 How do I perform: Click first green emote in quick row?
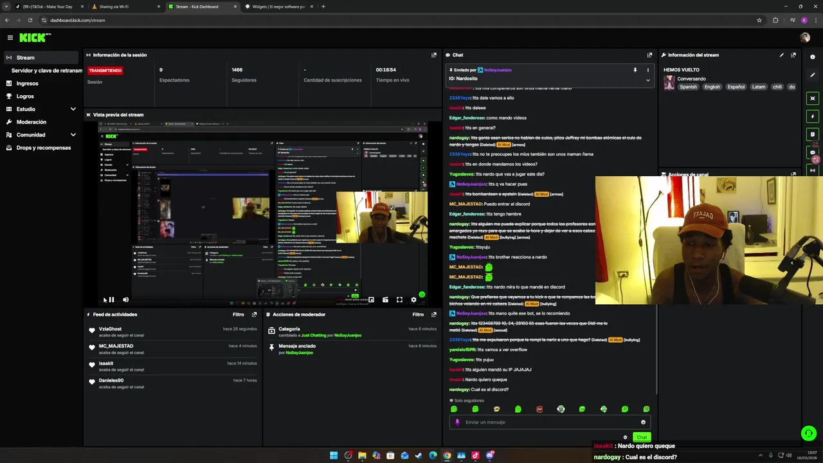pos(454,409)
